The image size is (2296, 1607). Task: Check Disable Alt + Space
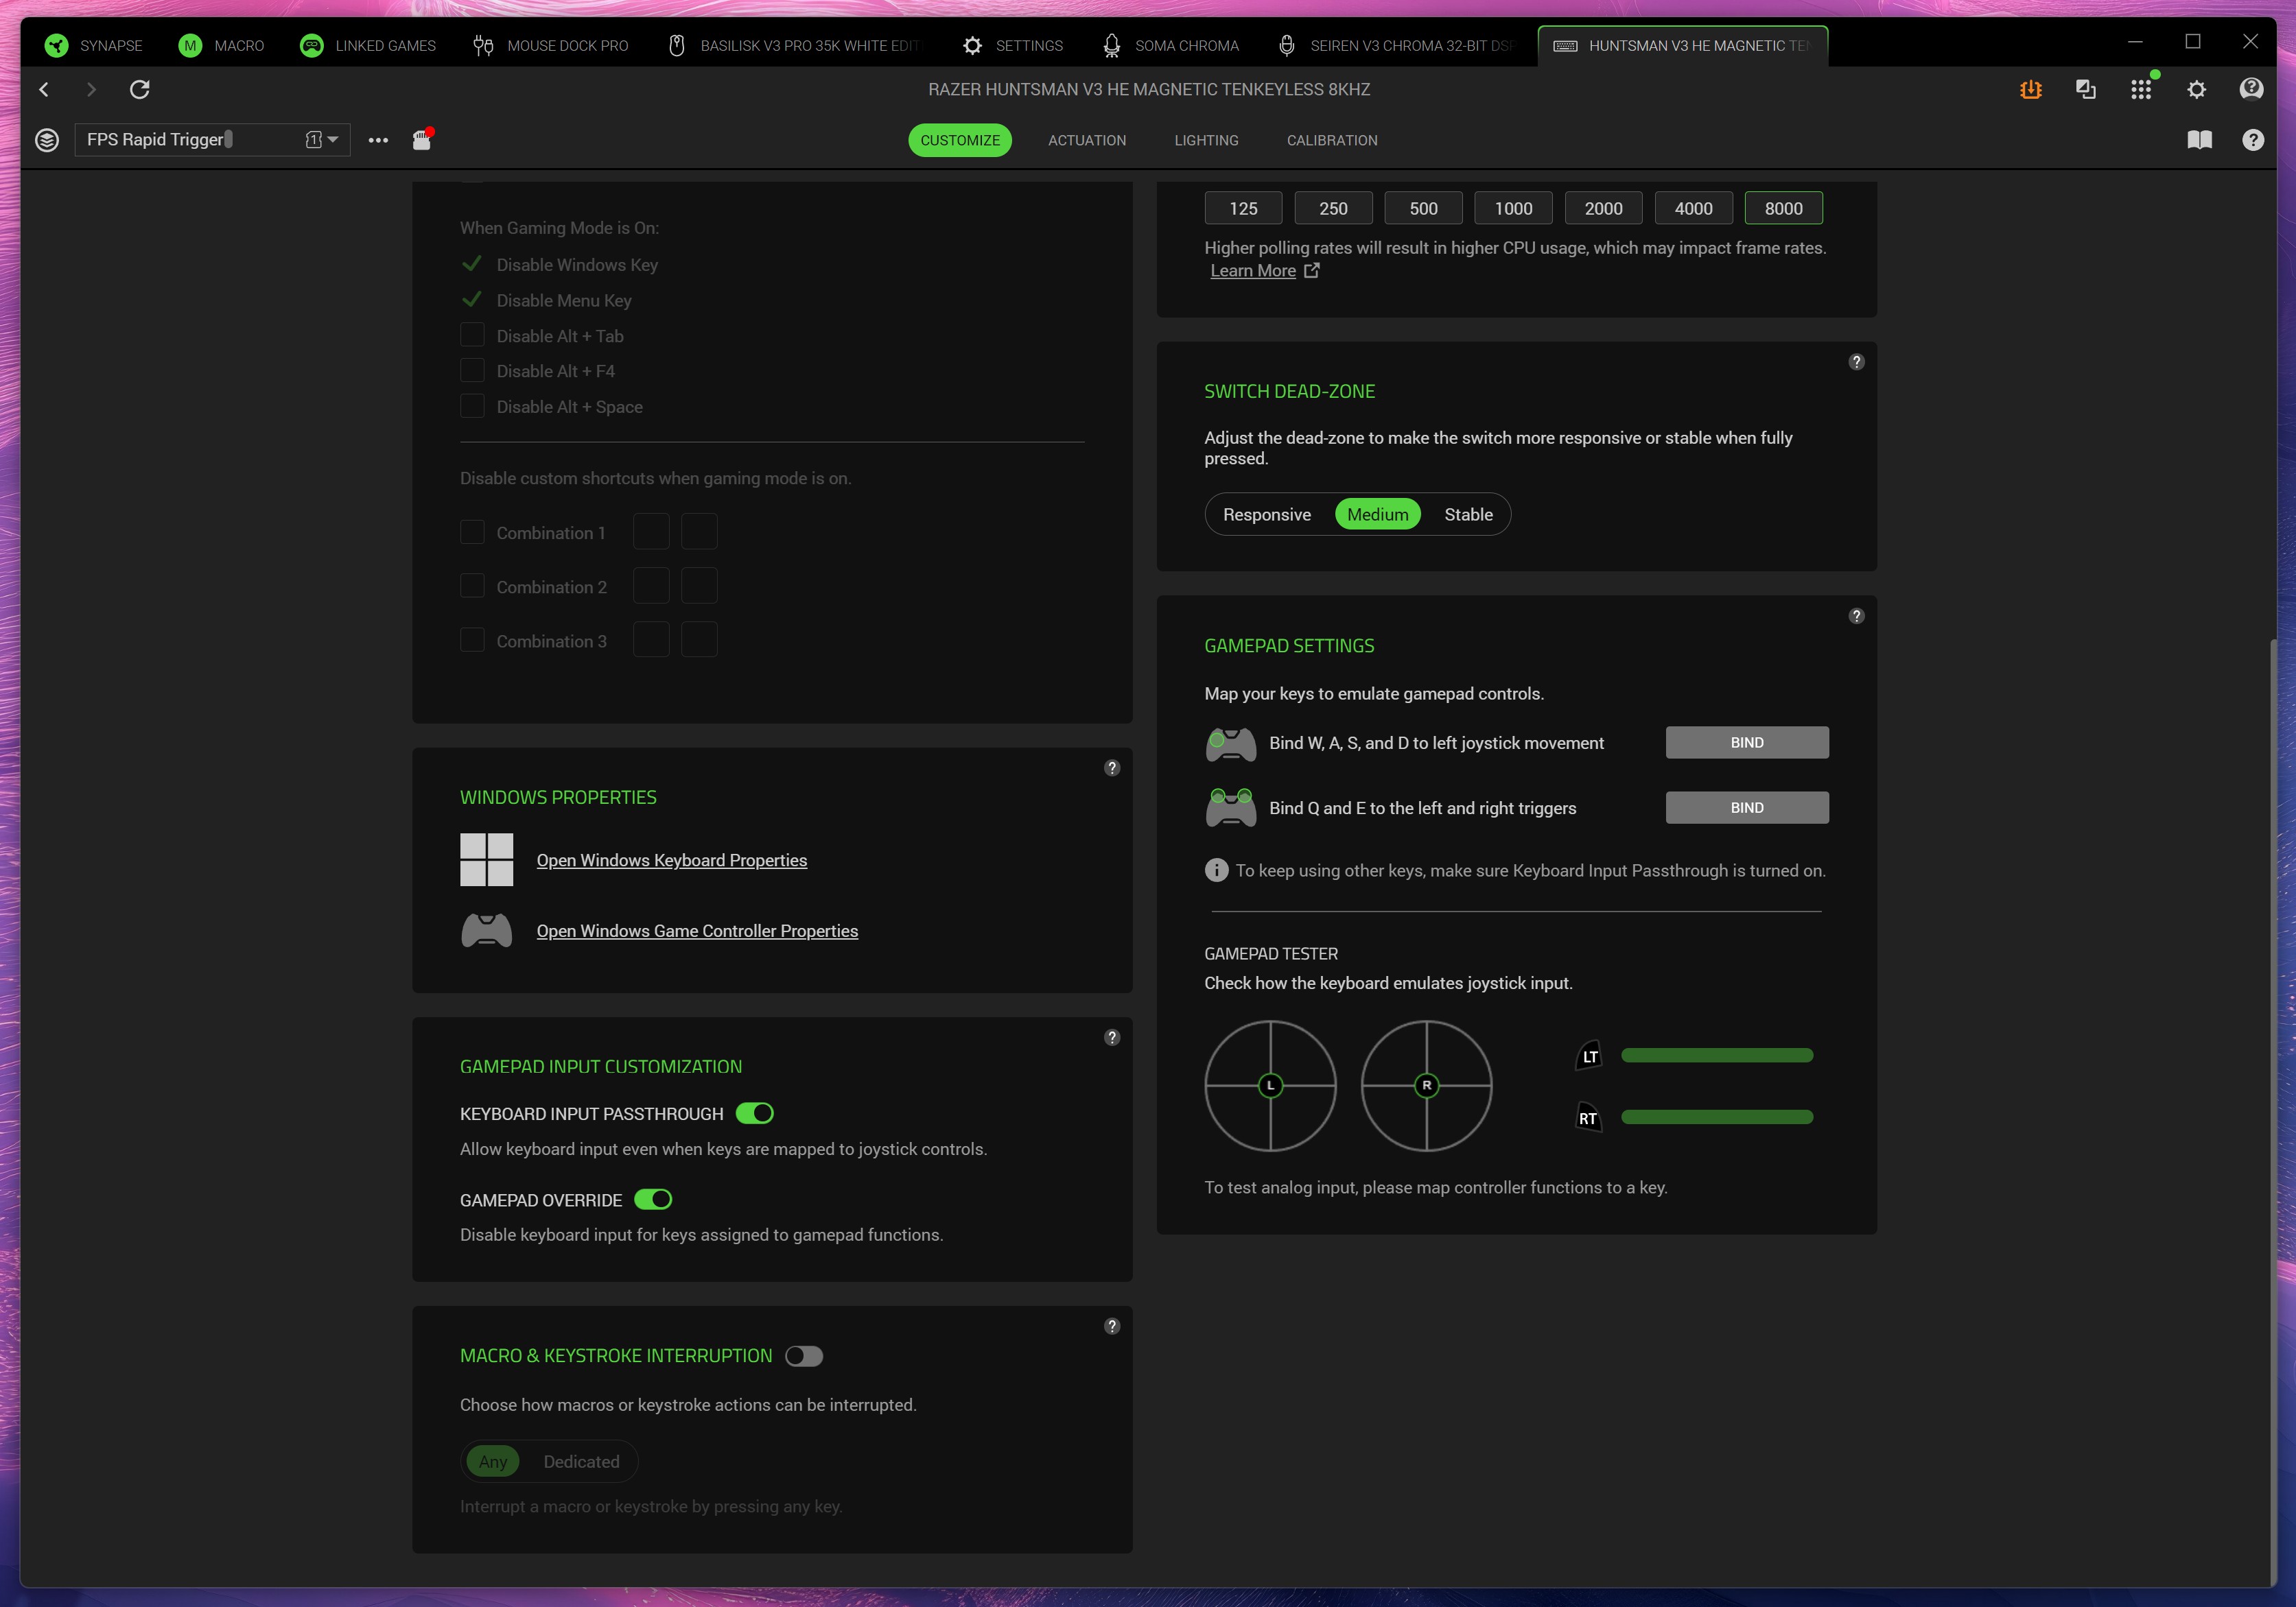click(x=472, y=406)
